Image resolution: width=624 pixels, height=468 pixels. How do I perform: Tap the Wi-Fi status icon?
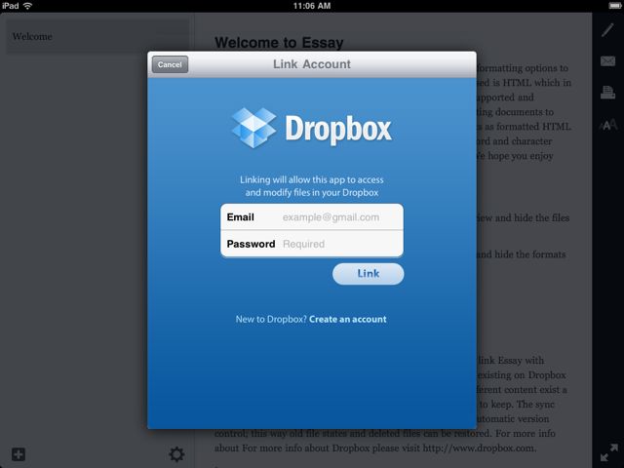(x=28, y=6)
